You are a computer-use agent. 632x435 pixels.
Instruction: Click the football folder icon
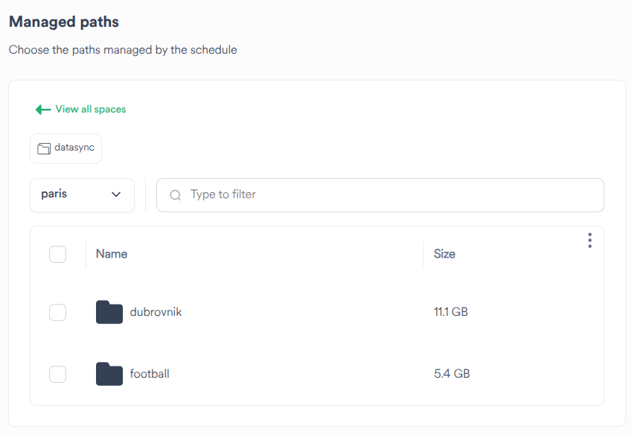(x=109, y=374)
